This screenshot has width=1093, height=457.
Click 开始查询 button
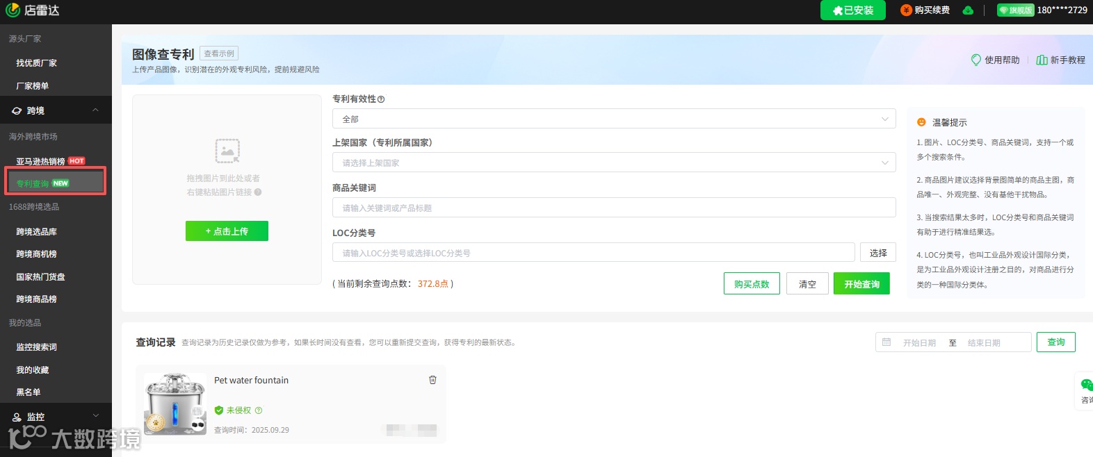point(861,284)
